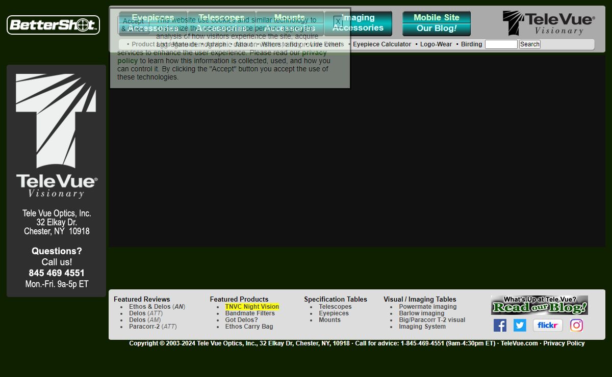Focus the site search text box
This screenshot has width=612, height=377.
pyautogui.click(x=501, y=44)
